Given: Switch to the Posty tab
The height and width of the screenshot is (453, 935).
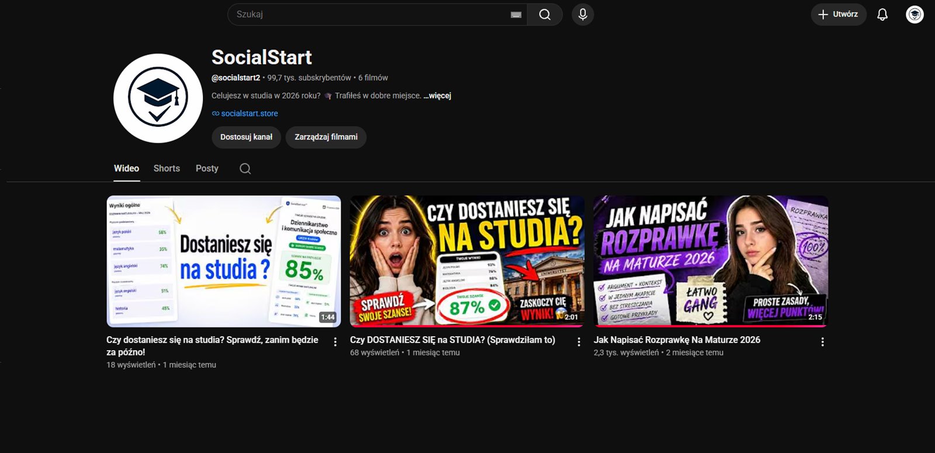Looking at the screenshot, I should [x=207, y=168].
